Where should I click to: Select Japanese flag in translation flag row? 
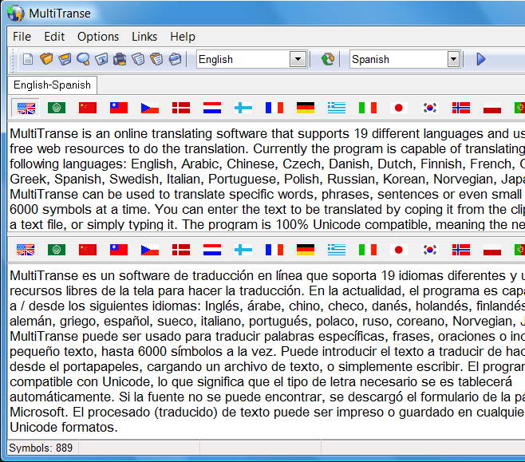click(x=399, y=250)
